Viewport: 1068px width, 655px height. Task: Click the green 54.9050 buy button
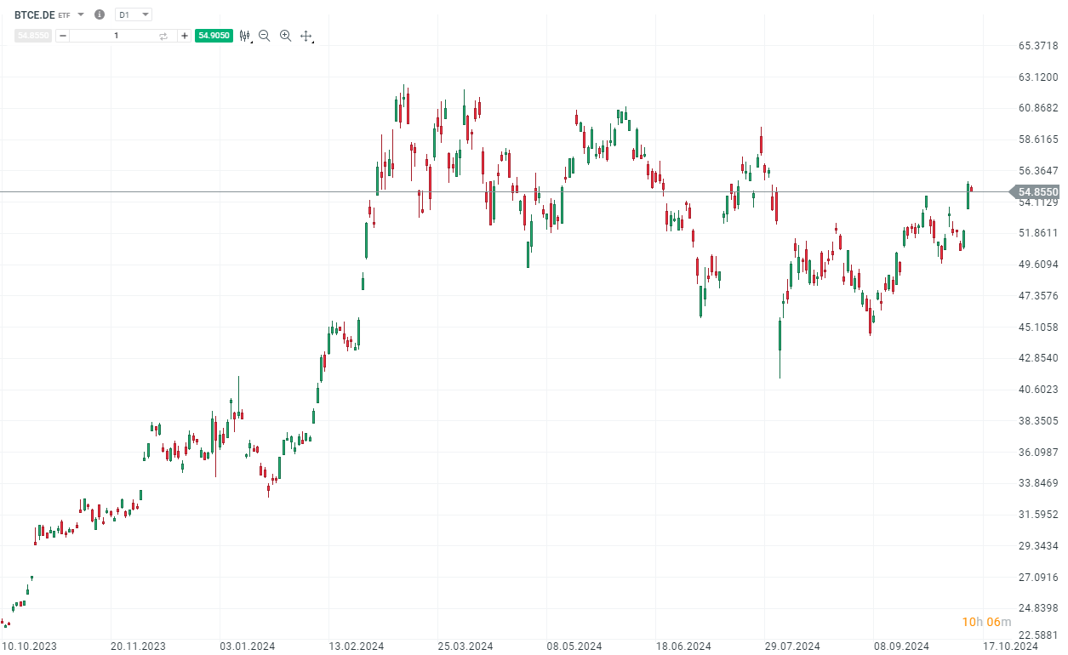213,36
